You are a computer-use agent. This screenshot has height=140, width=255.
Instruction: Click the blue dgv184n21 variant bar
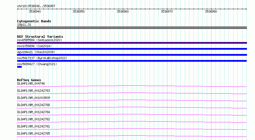pyautogui.click(x=132, y=55)
